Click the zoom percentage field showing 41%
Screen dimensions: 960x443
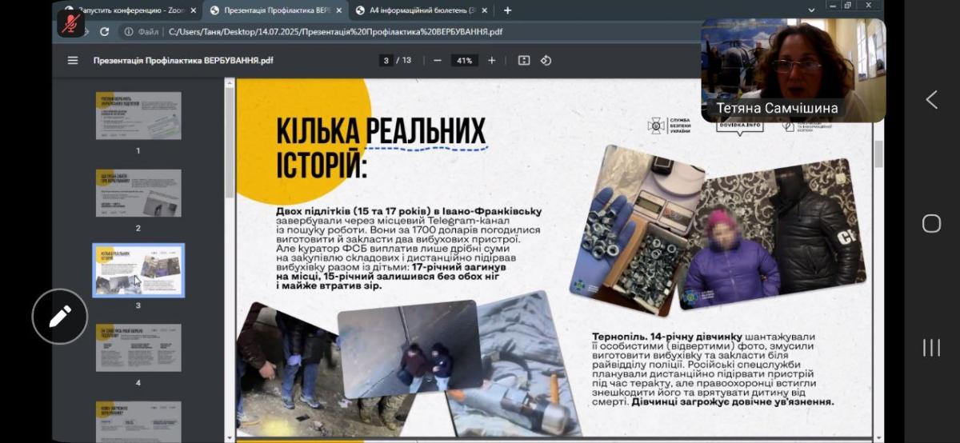pos(463,61)
